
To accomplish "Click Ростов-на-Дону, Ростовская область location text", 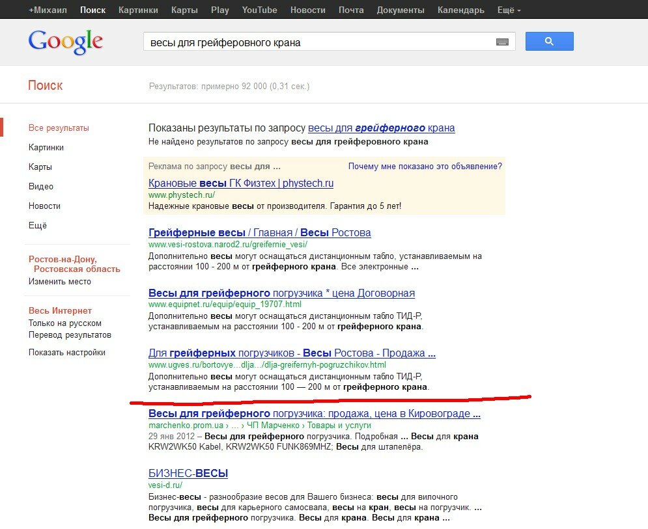I will point(74,264).
